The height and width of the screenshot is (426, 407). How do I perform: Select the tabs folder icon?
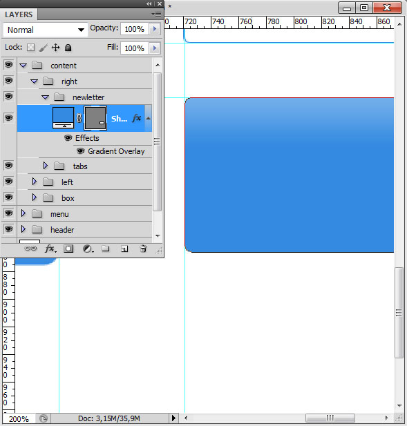tap(59, 166)
